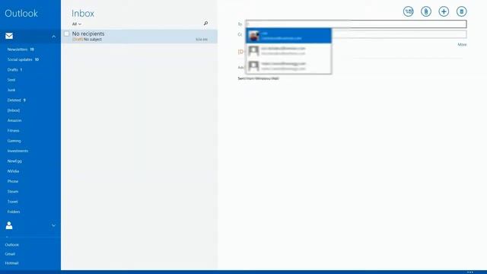The height and width of the screenshot is (274, 487).
Task: Tick the checkbox beside No recipients draft
Action: [66, 33]
